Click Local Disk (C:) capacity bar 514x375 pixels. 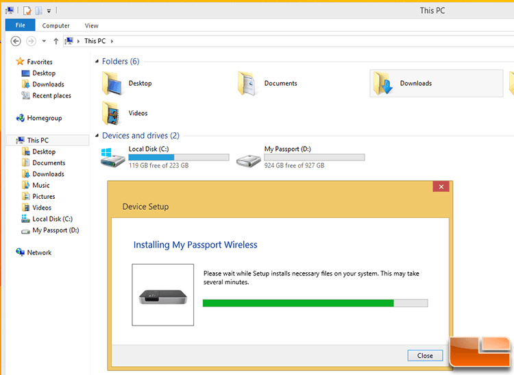point(179,158)
